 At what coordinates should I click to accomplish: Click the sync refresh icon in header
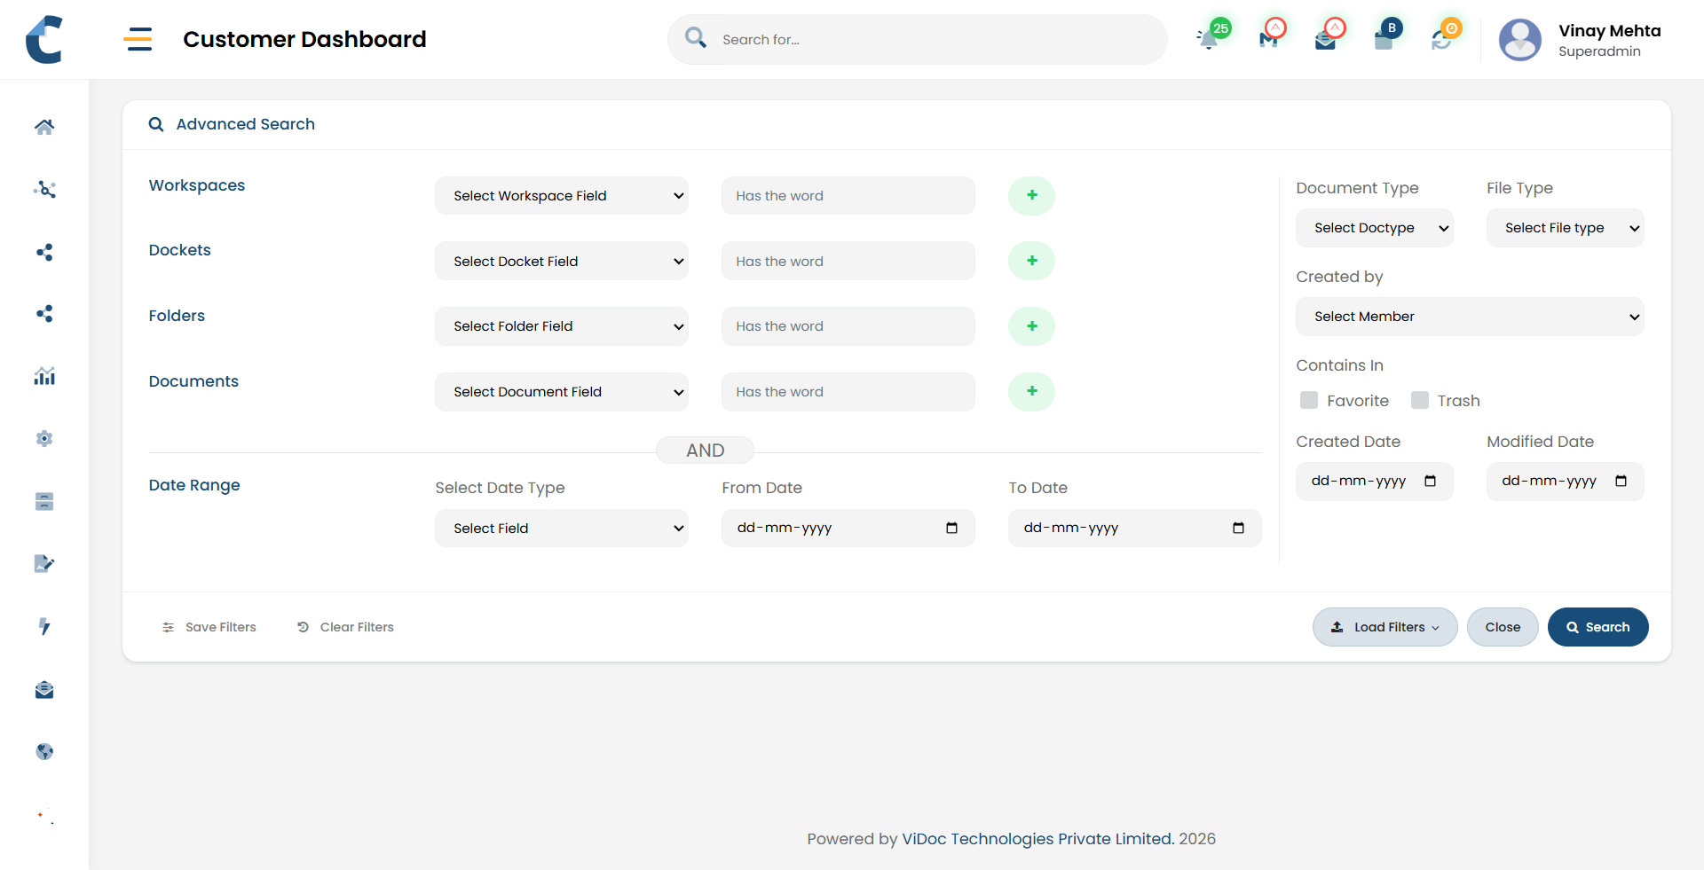(1441, 40)
